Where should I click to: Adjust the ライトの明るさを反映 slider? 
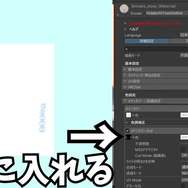point(184,161)
